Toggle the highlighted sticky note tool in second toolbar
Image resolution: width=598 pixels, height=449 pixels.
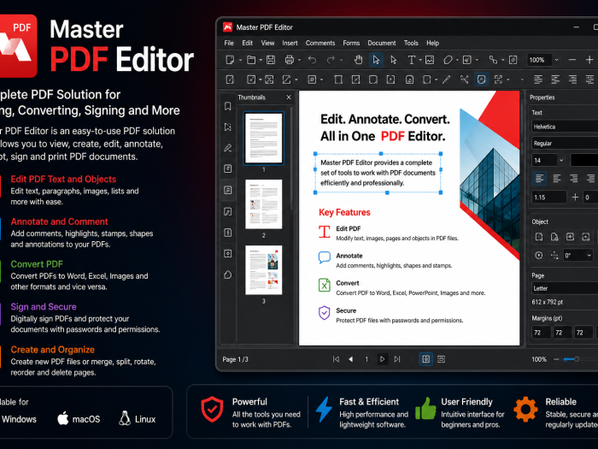481,80
